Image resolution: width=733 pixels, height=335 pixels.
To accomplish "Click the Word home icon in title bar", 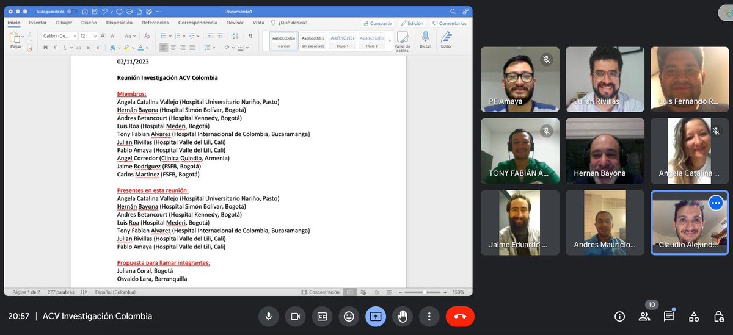I will point(84,11).
